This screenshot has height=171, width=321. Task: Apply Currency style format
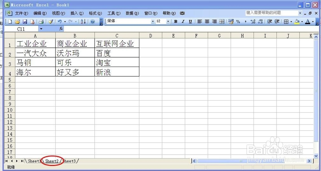pyautogui.click(x=231, y=21)
